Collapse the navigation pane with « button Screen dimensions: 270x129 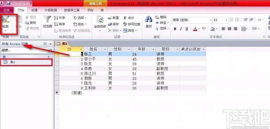coord(50,44)
